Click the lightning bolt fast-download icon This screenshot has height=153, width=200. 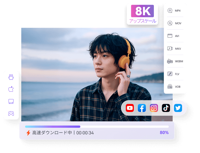(x=28, y=133)
